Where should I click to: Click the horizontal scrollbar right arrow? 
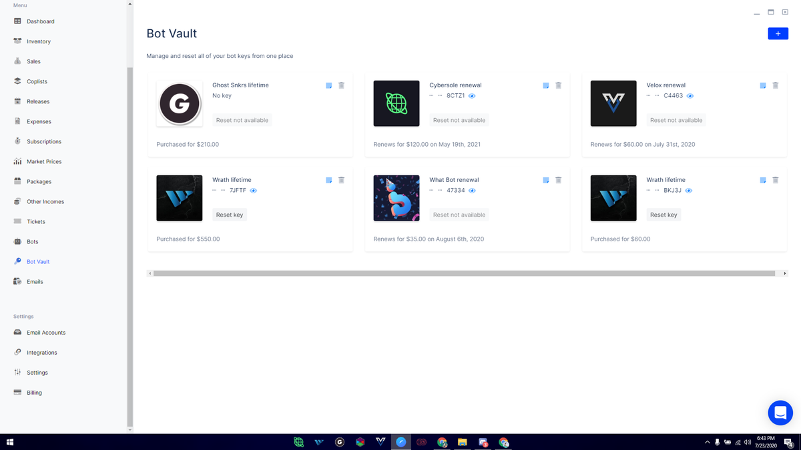coord(785,273)
